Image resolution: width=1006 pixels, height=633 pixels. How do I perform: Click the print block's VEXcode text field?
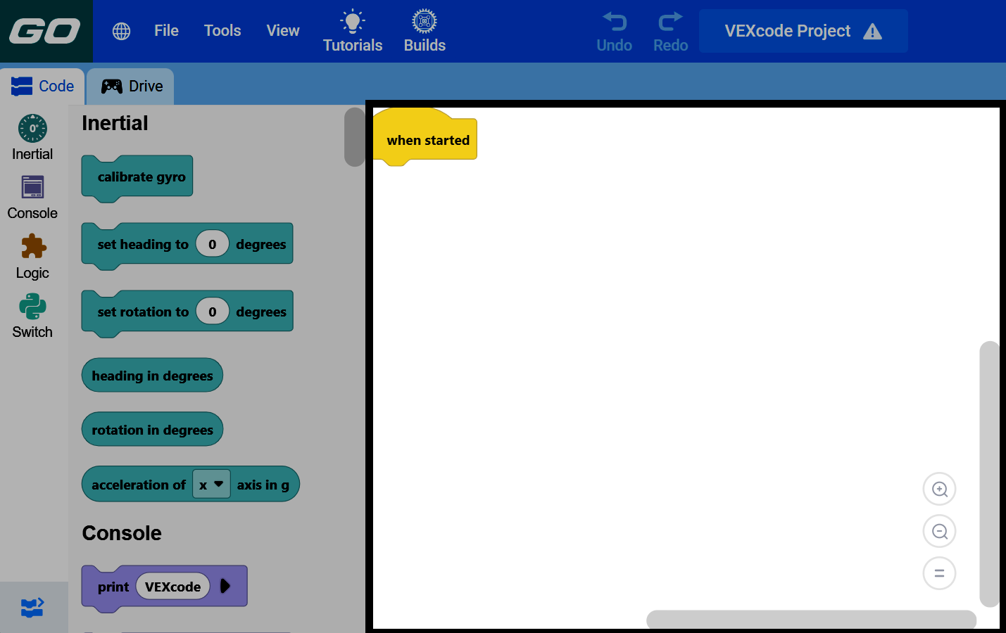coord(172,587)
